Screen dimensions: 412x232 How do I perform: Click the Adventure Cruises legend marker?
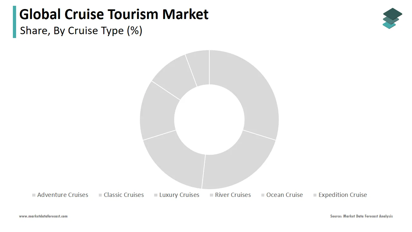(x=34, y=195)
